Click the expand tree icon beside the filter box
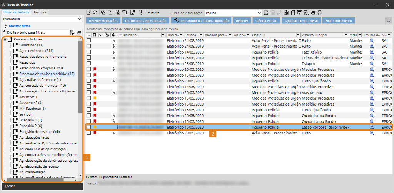Viewport: 394px width, 193px height. point(73,33)
